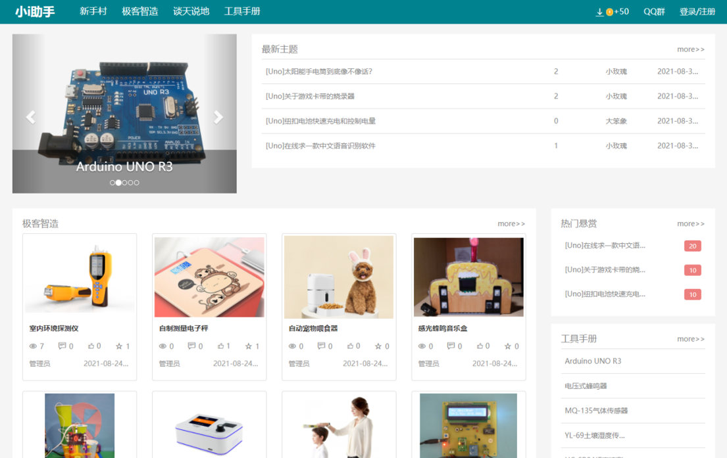Select the first carousel indicator dot
This screenshot has width=727, height=458.
click(113, 183)
